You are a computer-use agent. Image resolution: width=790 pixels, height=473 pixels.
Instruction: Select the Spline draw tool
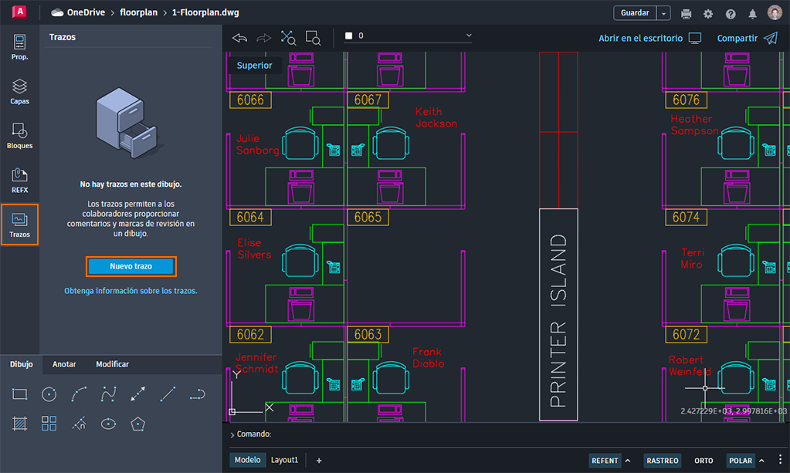[x=108, y=394]
